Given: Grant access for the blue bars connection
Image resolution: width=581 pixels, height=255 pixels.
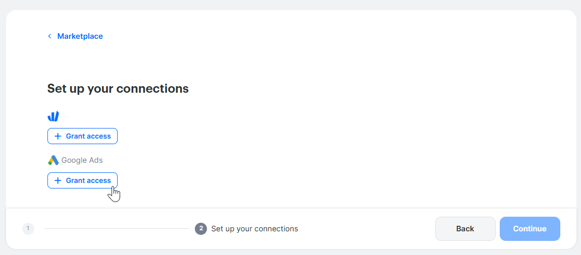Looking at the screenshot, I should pos(83,136).
